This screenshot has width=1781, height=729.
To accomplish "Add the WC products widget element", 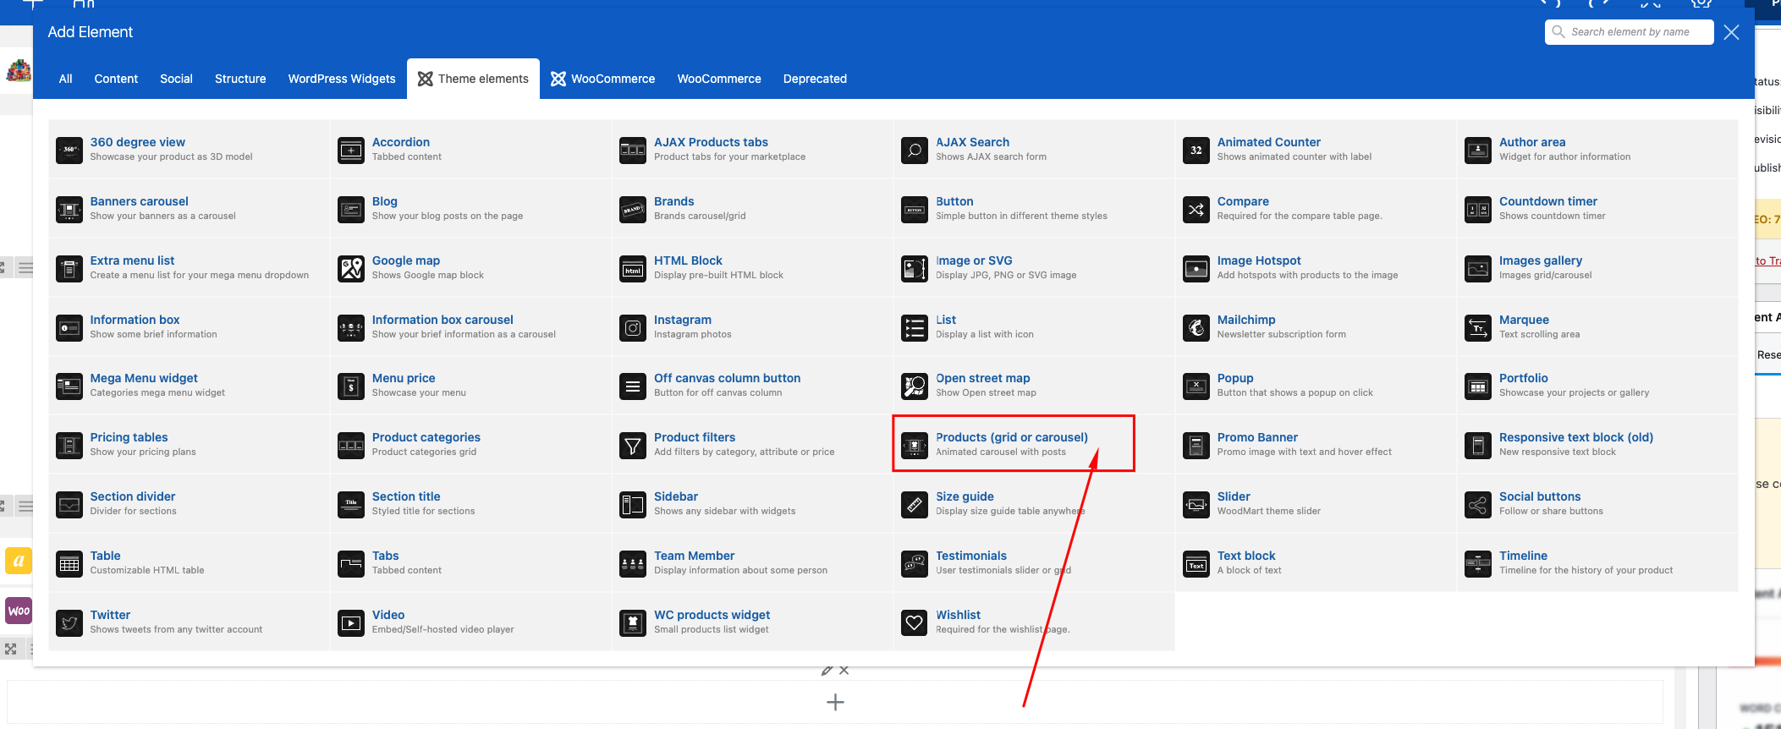I will pyautogui.click(x=752, y=622).
